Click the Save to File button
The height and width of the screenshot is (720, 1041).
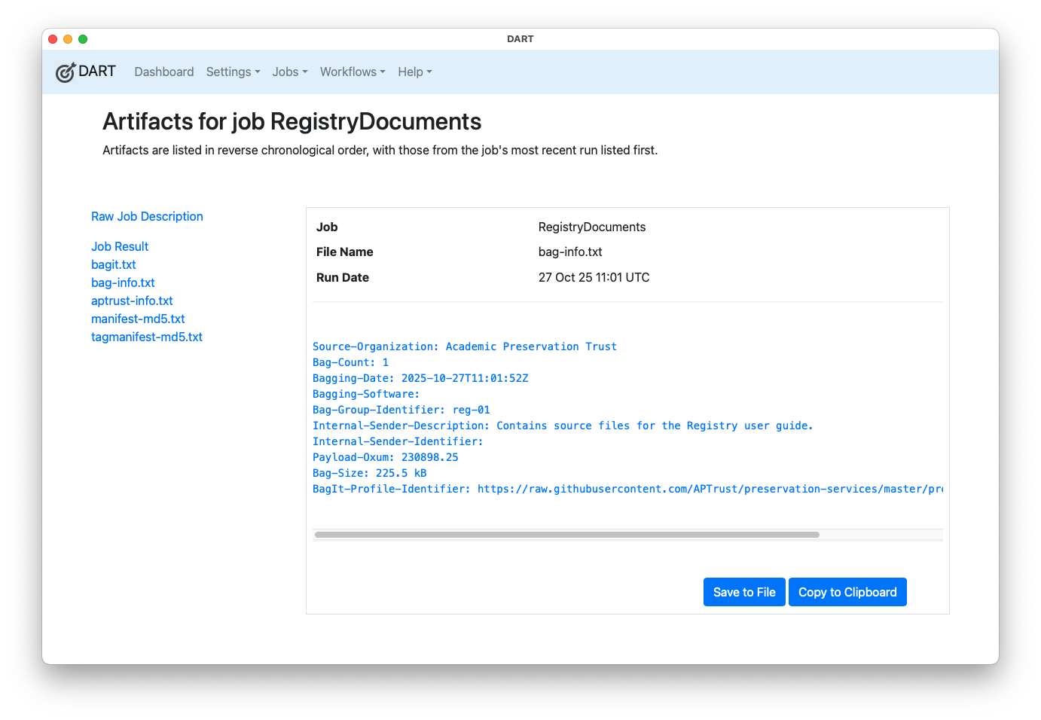tap(744, 592)
